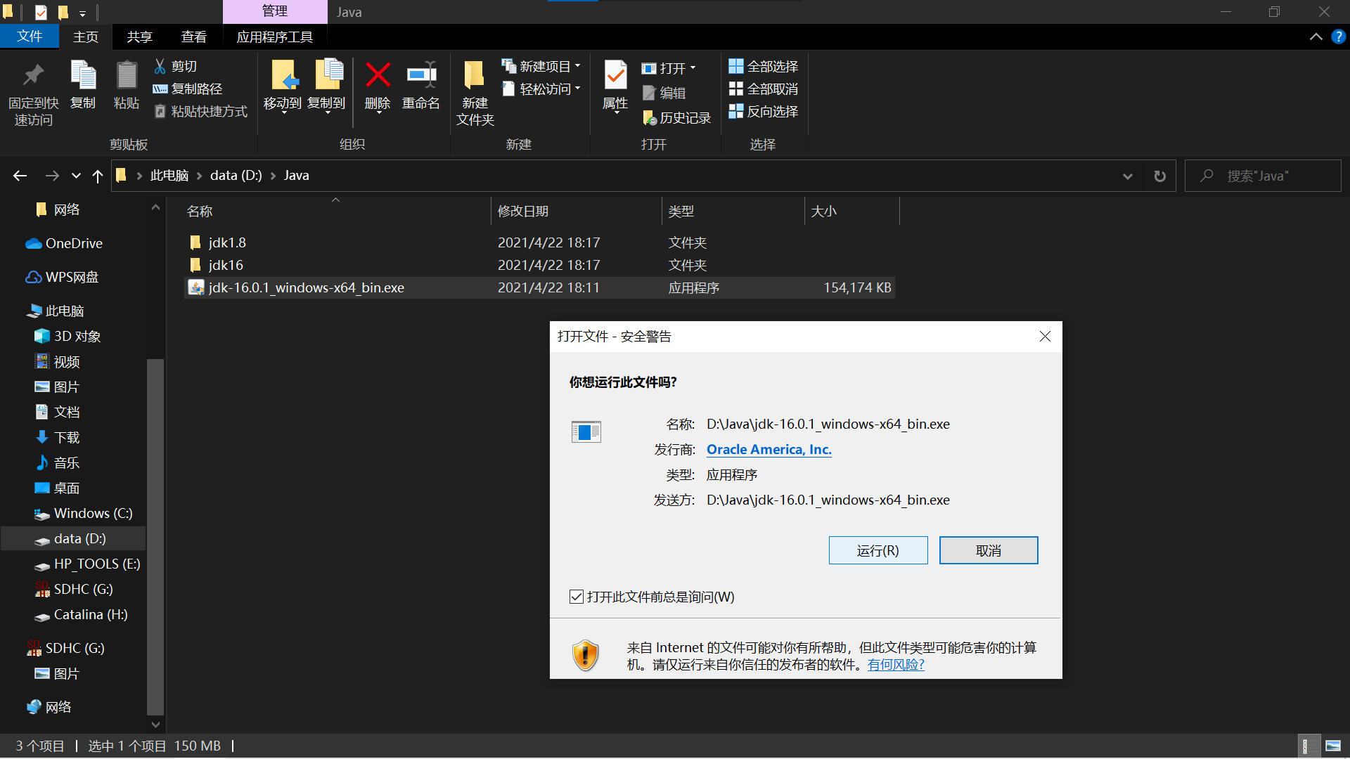Open the Open (打开) dropdown in ribbon

click(x=669, y=68)
